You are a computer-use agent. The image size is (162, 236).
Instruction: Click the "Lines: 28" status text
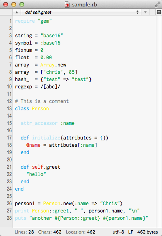[24, 232]
